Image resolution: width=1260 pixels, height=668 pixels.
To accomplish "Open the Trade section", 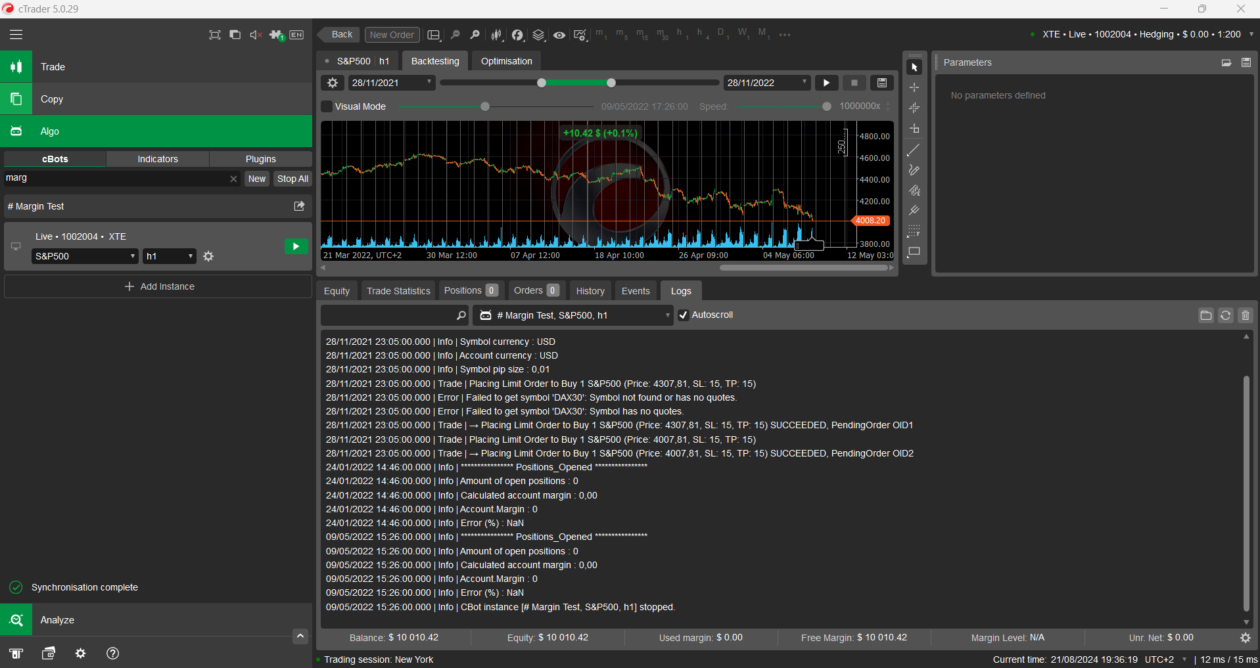I will click(156, 67).
